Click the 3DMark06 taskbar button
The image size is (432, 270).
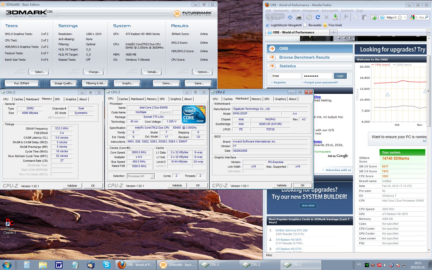(x=177, y=265)
